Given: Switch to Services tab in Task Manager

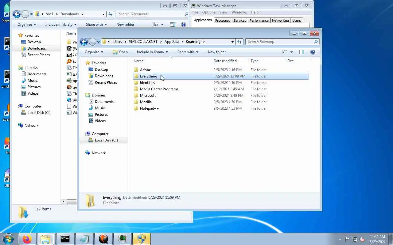Looking at the screenshot, I should coord(240,21).
